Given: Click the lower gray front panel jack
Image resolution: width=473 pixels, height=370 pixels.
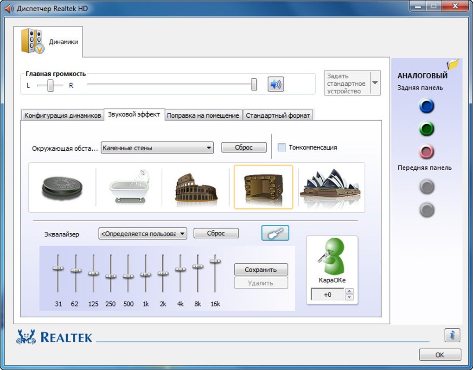Looking at the screenshot, I should coord(427,210).
